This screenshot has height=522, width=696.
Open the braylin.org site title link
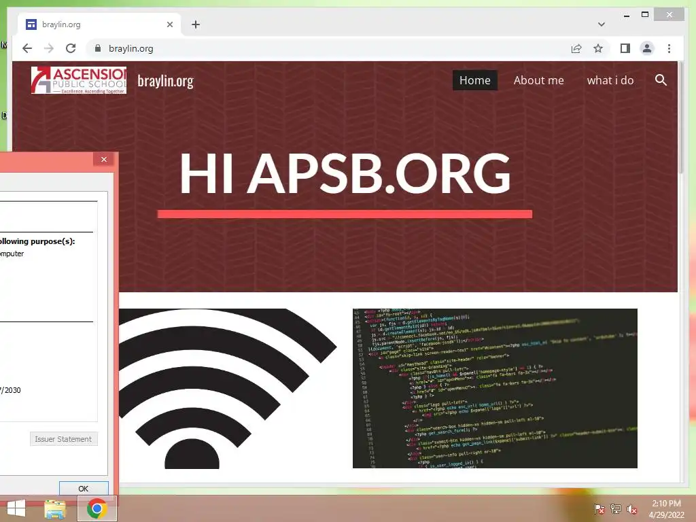[165, 82]
